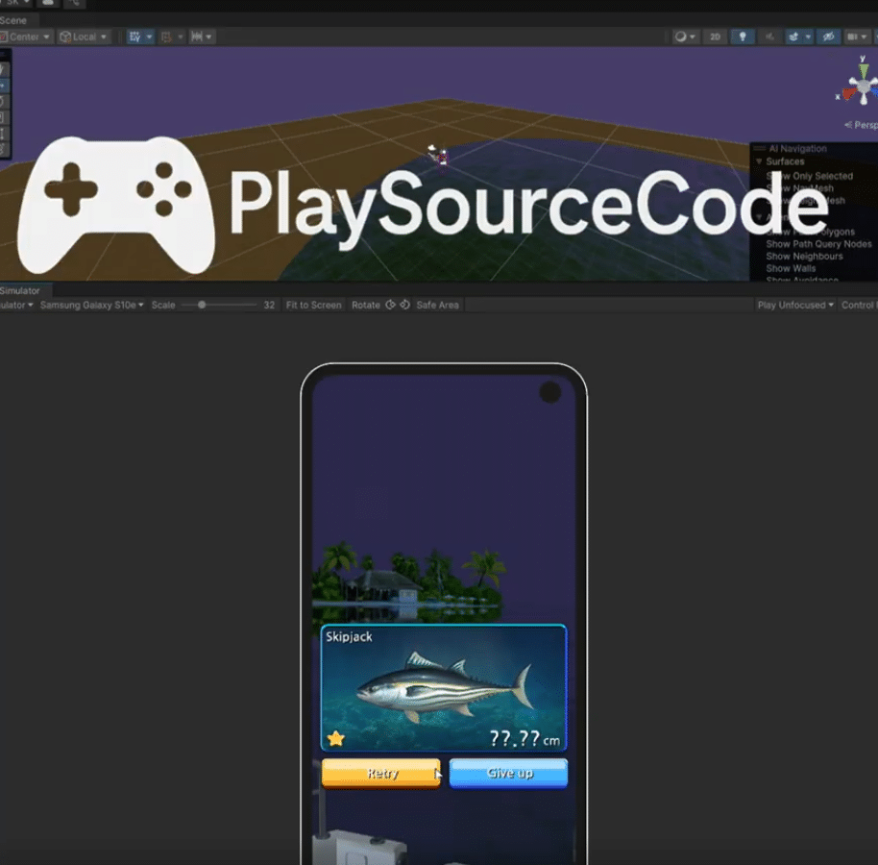The height and width of the screenshot is (865, 878).
Task: Toggle hidden objects visibility in Scene
Action: pos(829,37)
